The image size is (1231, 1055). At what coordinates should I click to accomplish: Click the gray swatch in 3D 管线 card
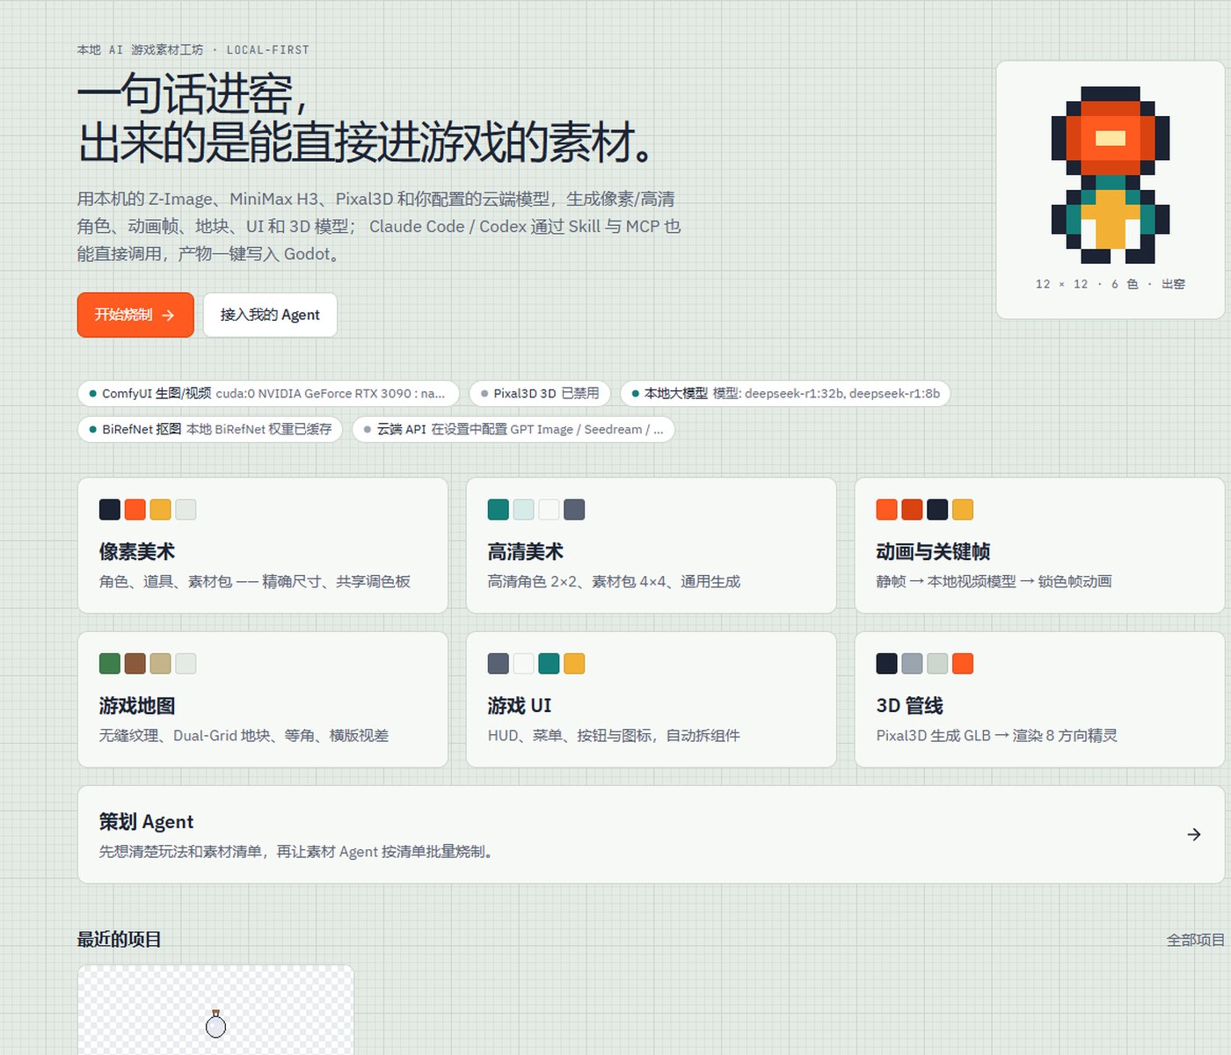912,664
